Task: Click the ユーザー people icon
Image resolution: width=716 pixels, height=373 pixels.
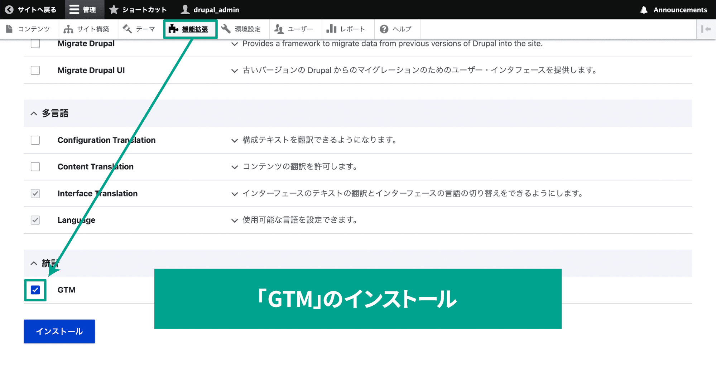Action: (279, 29)
